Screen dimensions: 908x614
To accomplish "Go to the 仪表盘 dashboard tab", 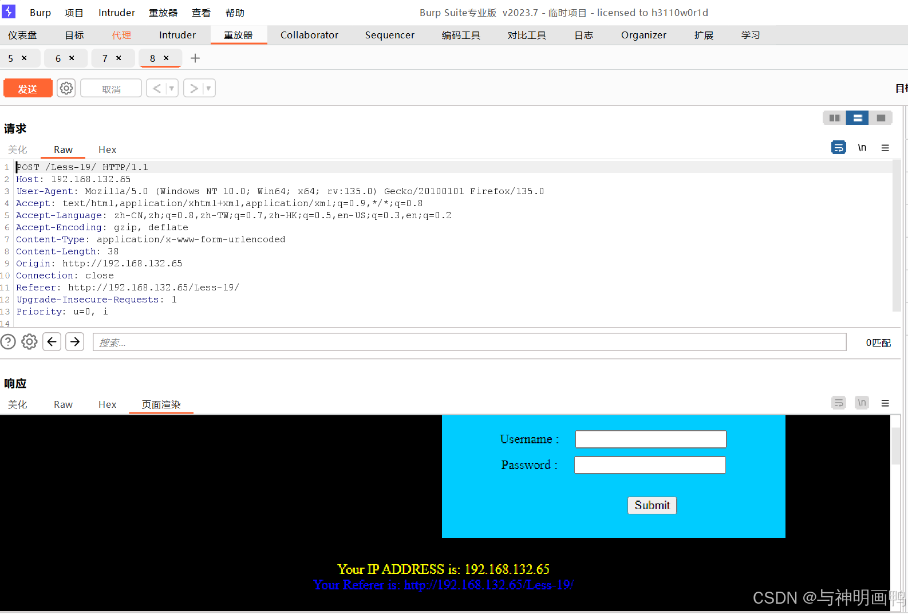I will pyautogui.click(x=22, y=35).
